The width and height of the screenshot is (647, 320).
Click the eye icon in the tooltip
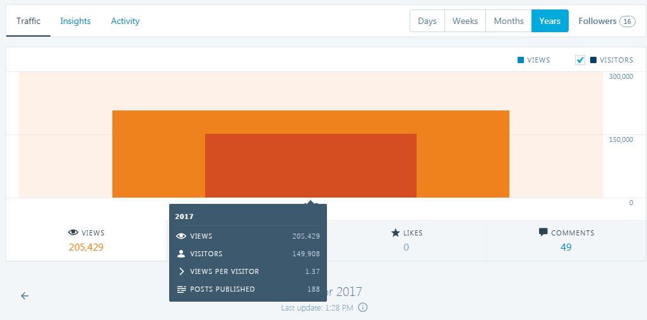pos(181,236)
